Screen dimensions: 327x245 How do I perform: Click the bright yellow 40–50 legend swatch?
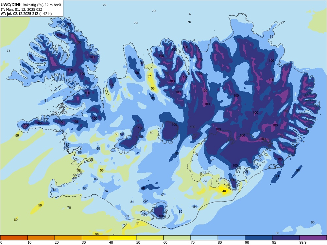coord(123,238)
